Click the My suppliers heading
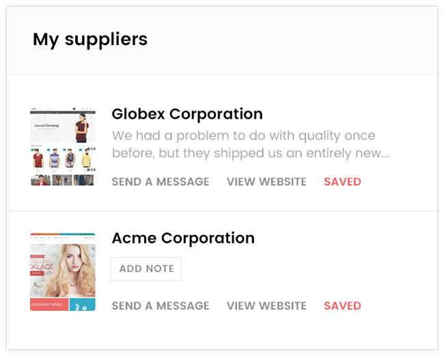Screen dimensions: 444x356 90,40
